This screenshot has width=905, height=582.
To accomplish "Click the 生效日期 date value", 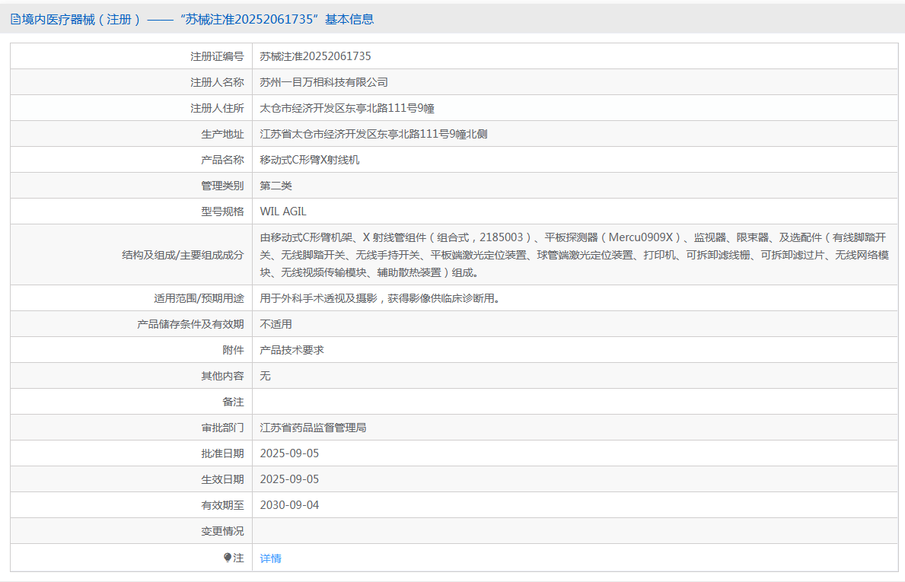I will click(289, 479).
